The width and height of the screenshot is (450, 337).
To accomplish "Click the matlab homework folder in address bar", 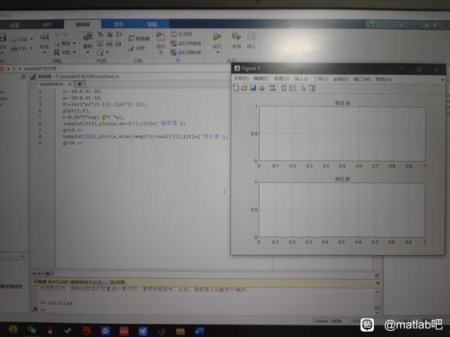I will tap(40, 69).
